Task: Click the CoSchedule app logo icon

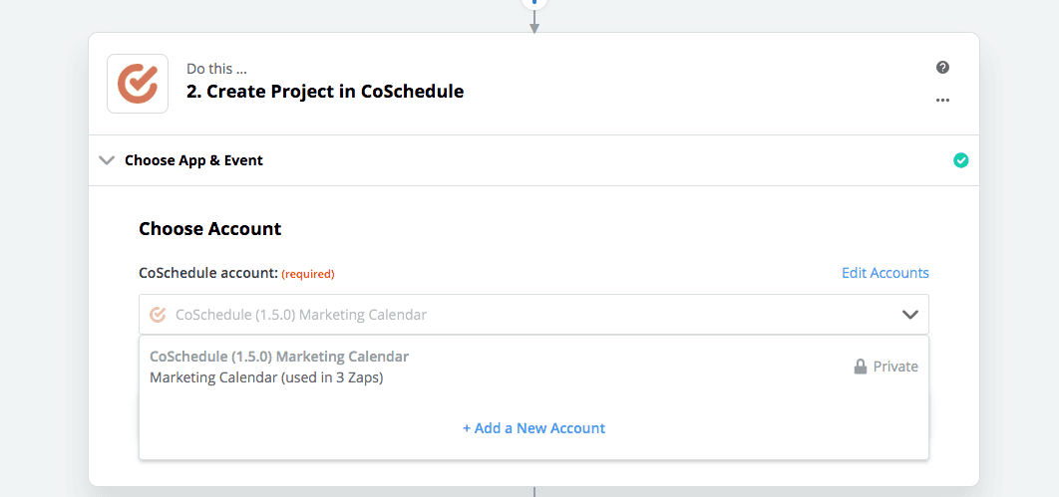Action: pos(138,84)
